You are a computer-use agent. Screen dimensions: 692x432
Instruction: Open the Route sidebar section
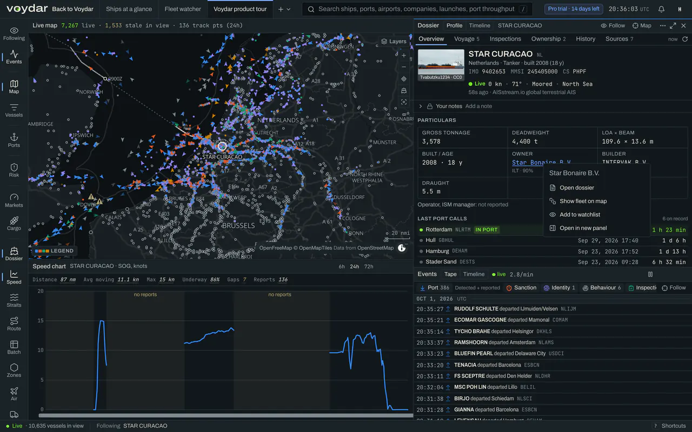[14, 324]
